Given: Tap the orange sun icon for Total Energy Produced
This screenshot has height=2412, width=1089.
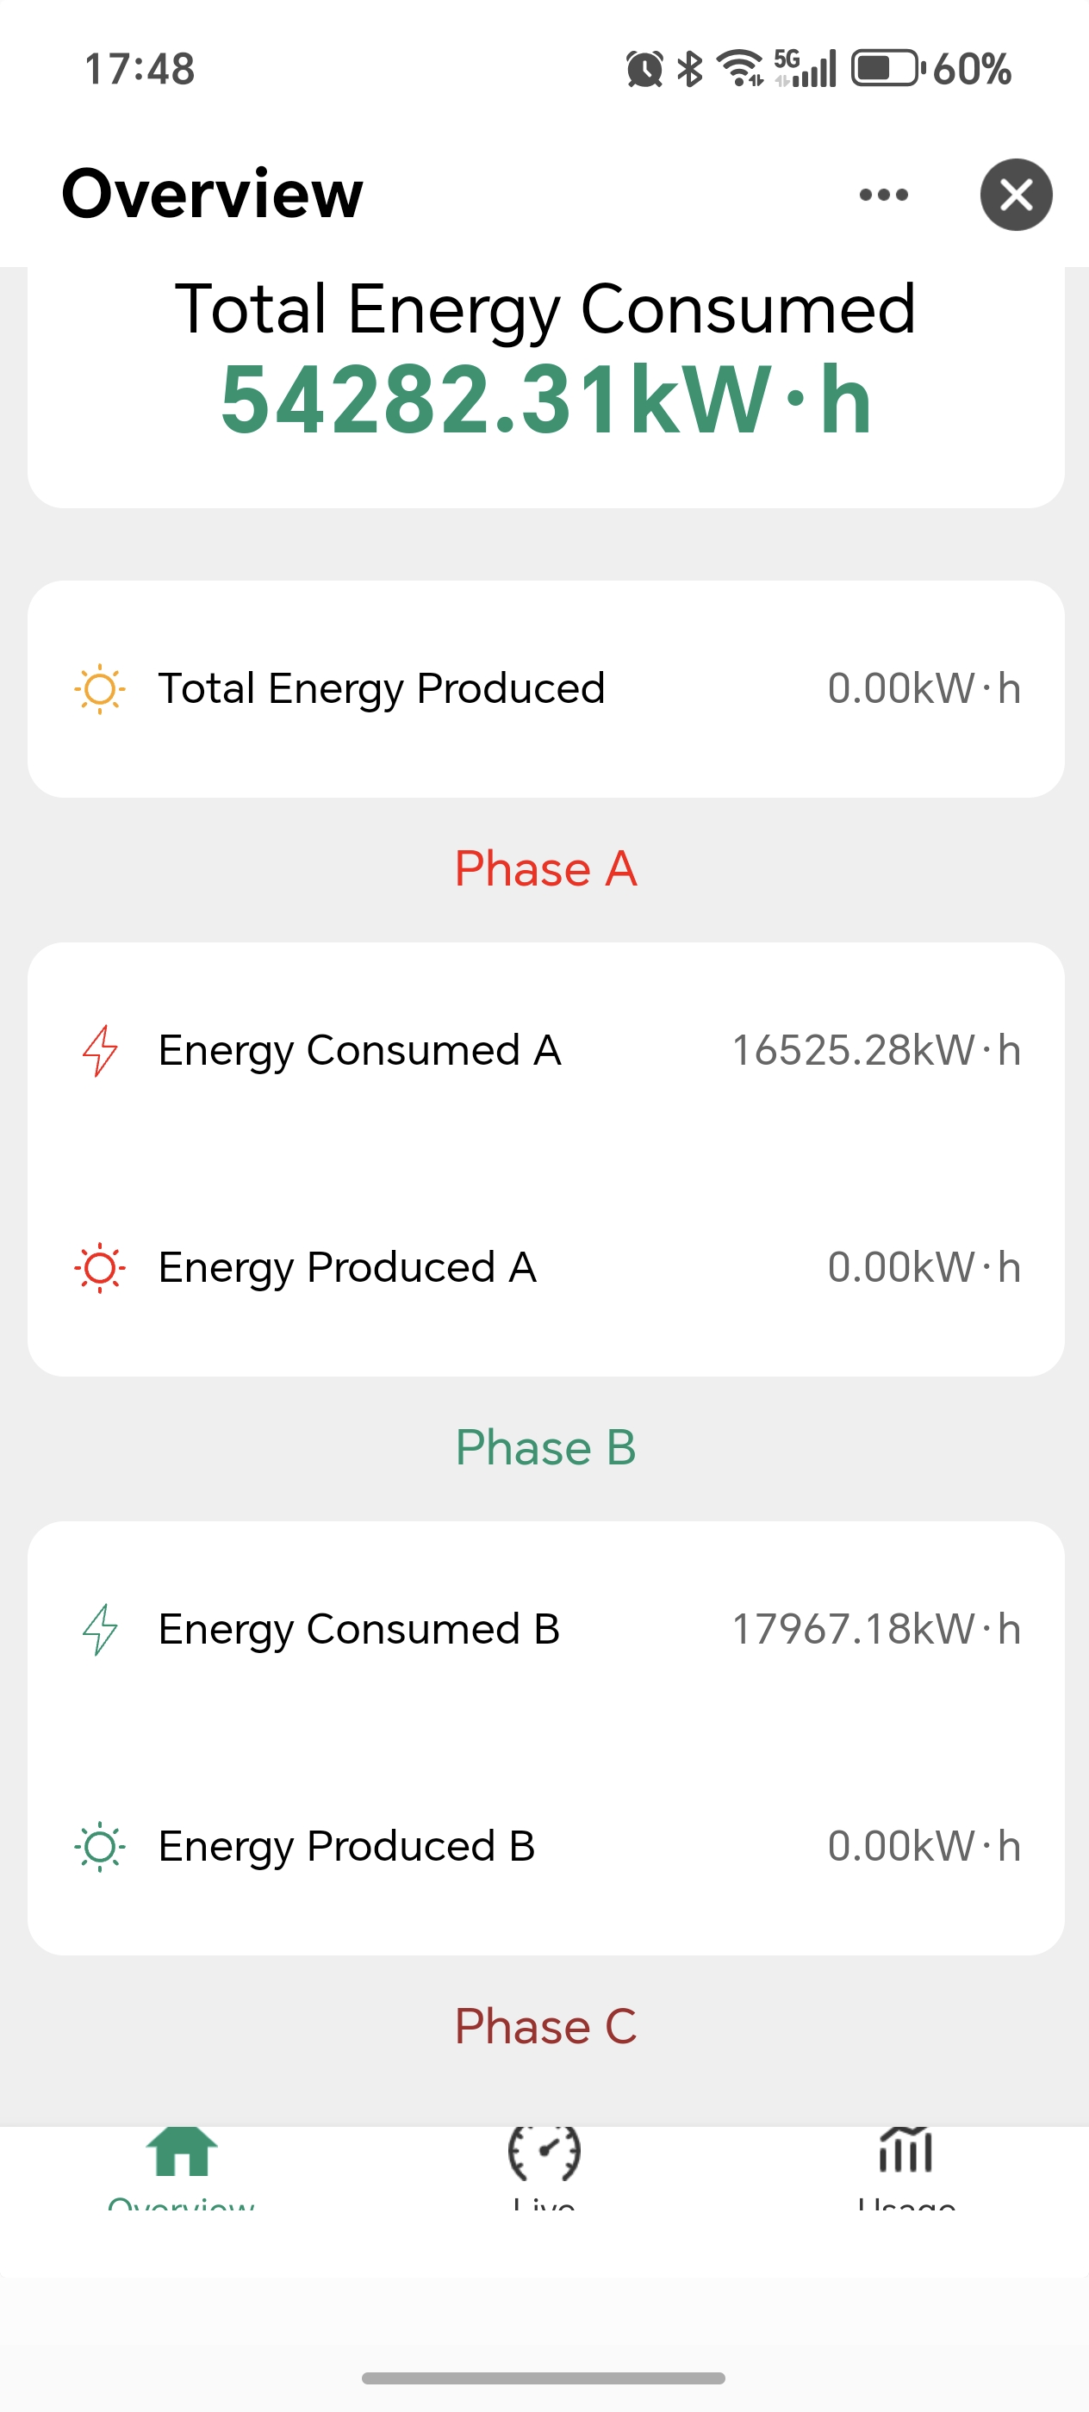Looking at the screenshot, I should [x=99, y=689].
